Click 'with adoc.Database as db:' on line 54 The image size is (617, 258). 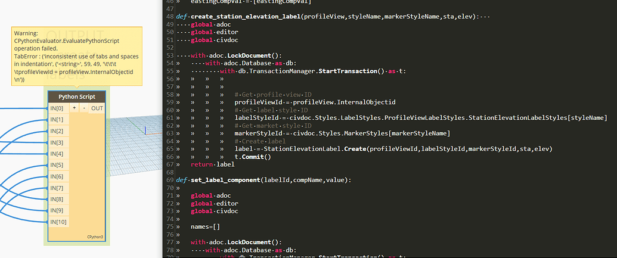tap(250, 63)
